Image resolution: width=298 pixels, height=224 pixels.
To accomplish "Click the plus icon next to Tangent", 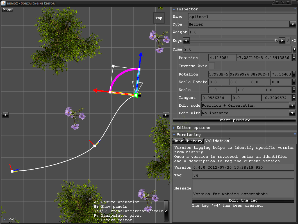I will click(294, 98).
